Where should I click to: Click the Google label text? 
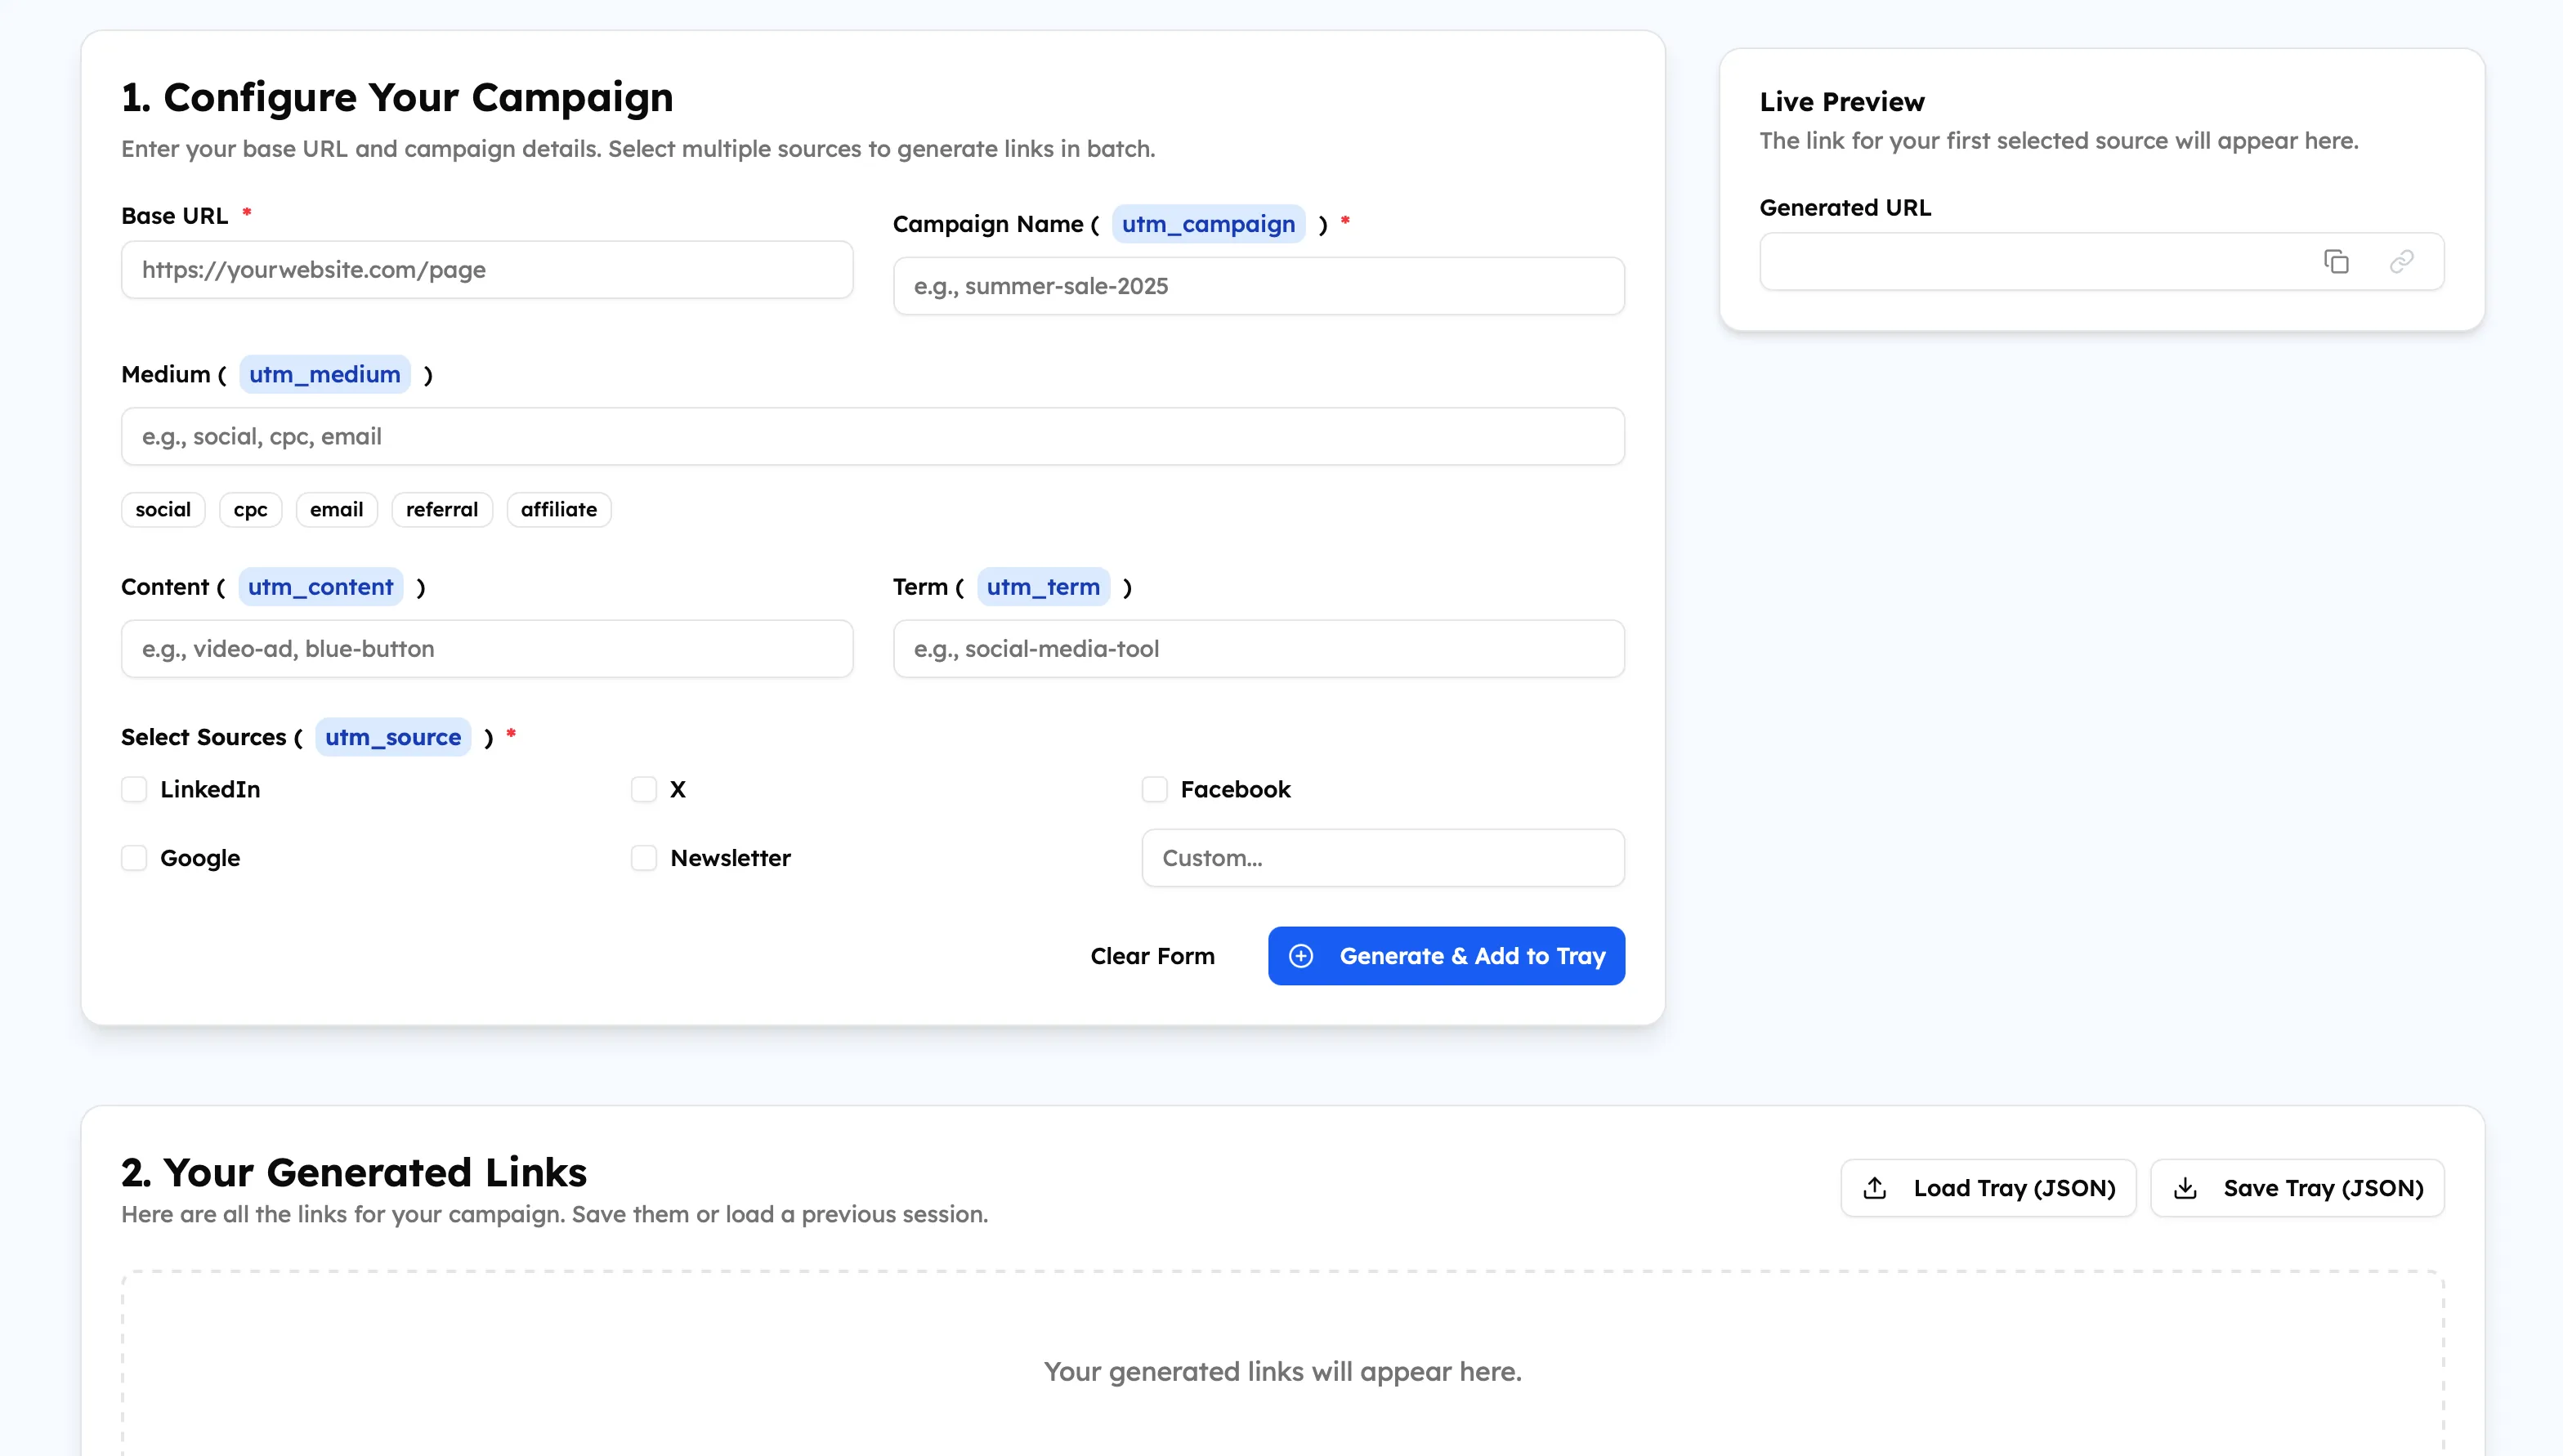(200, 858)
